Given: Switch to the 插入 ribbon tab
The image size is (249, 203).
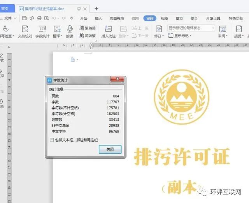Looking at the screenshot, I should [x=98, y=18].
